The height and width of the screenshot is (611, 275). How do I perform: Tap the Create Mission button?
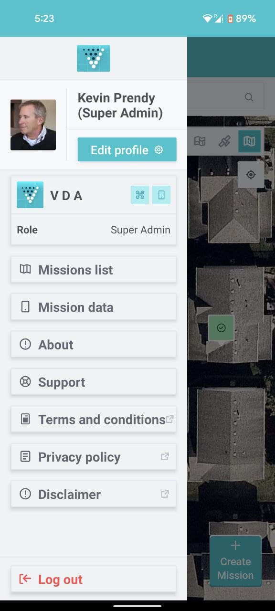[235, 561]
